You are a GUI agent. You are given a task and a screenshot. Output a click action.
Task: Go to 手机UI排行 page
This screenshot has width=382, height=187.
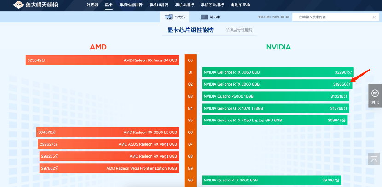click(x=159, y=5)
